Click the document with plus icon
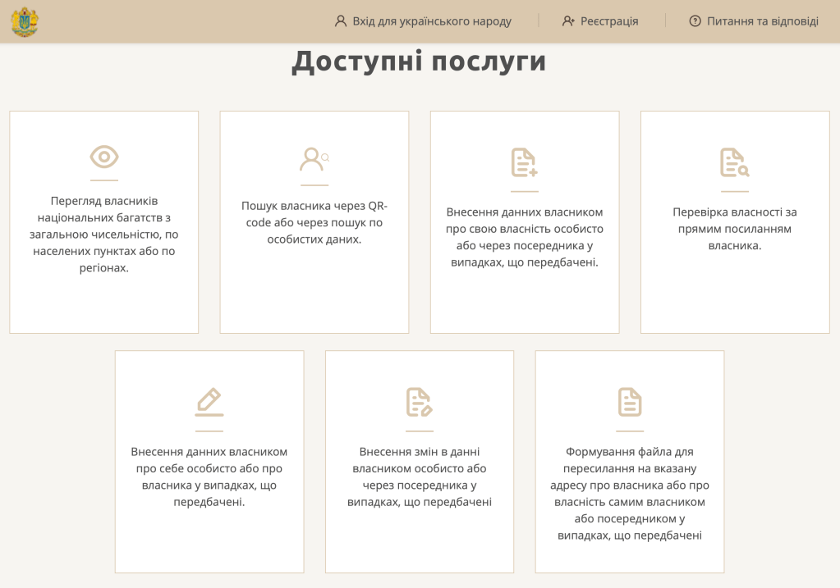 pos(524,162)
